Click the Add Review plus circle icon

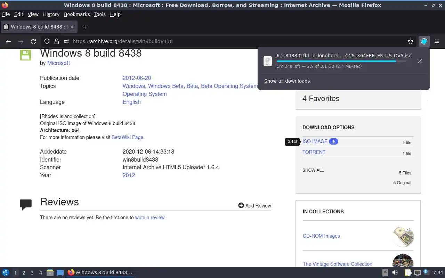[241, 205]
